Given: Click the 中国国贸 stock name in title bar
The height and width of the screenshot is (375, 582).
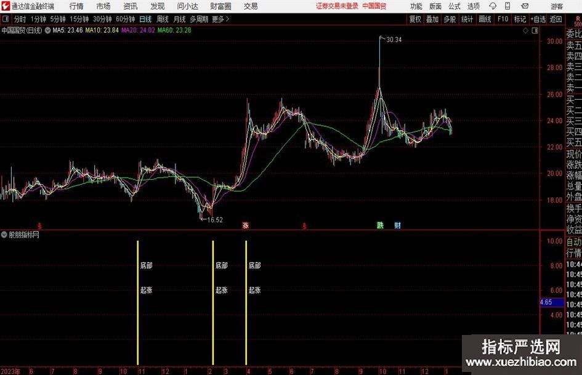Looking at the screenshot, I should coord(374,6).
